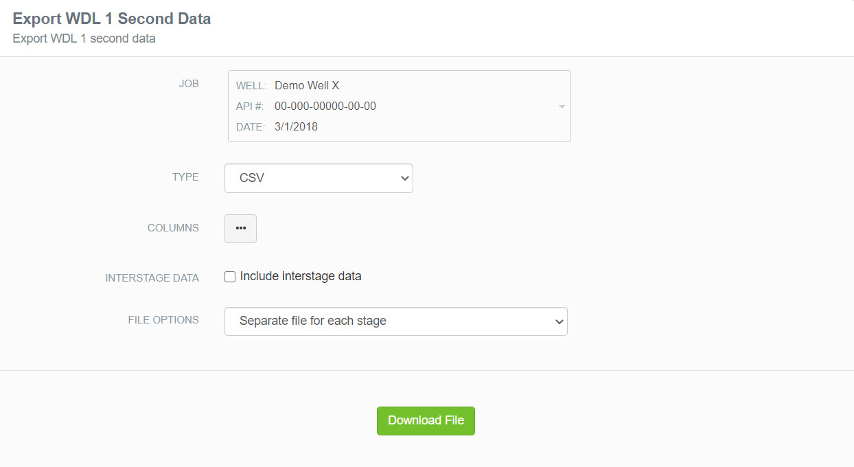This screenshot has height=467, width=854.
Task: Open the Job selector for Demo Well X
Action: [399, 106]
